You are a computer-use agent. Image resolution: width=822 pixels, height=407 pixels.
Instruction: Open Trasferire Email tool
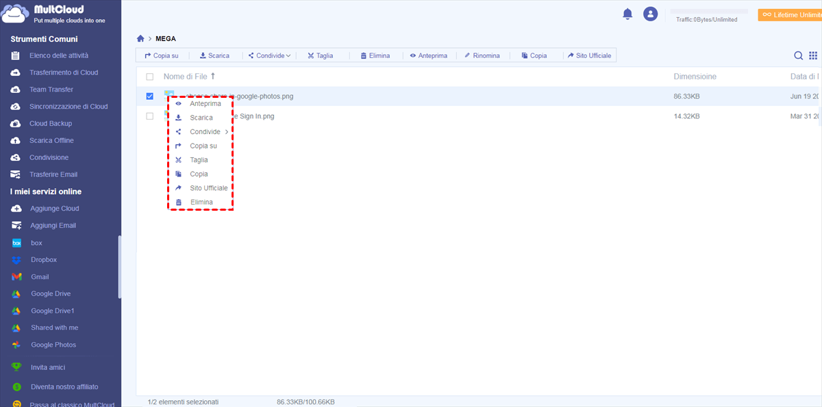(x=53, y=174)
